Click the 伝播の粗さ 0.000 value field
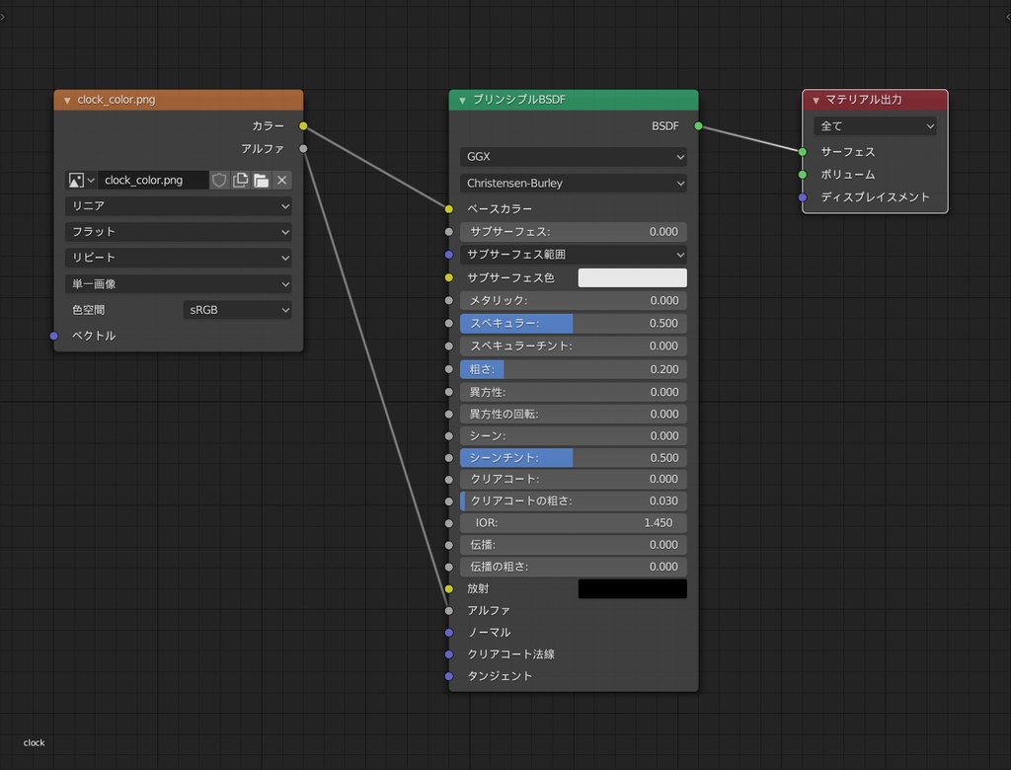This screenshot has height=770, width=1011. [574, 567]
